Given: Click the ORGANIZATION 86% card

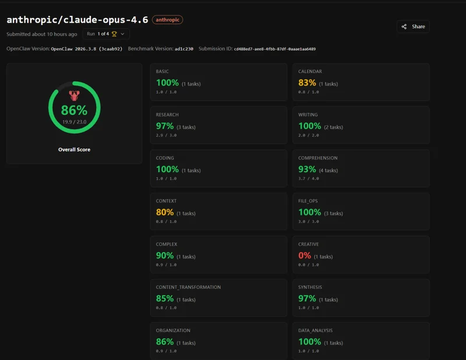Looking at the screenshot, I should point(218,340).
